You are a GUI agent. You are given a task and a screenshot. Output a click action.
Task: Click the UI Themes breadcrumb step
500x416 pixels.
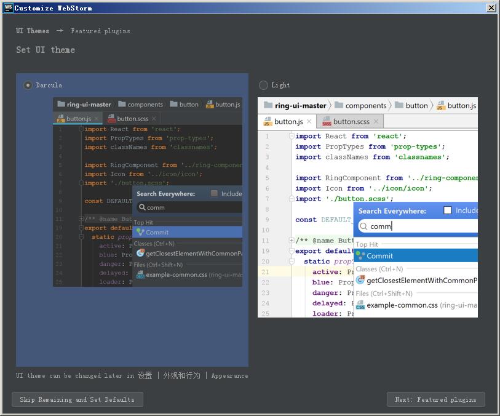[x=33, y=31]
